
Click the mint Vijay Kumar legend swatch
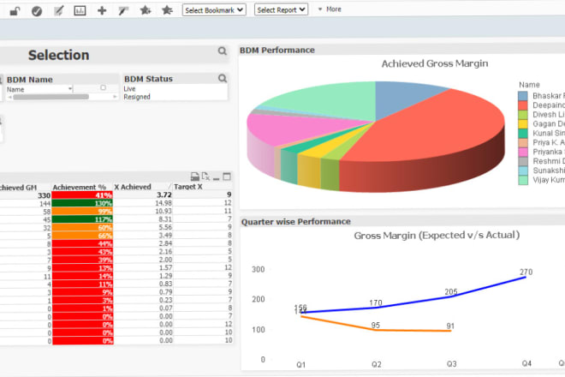(x=523, y=181)
